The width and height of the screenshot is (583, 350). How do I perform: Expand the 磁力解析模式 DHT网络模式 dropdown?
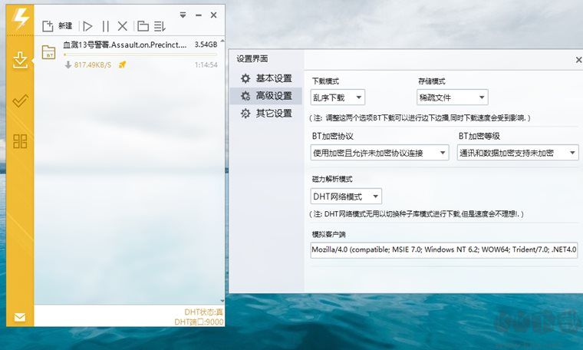[x=346, y=196]
